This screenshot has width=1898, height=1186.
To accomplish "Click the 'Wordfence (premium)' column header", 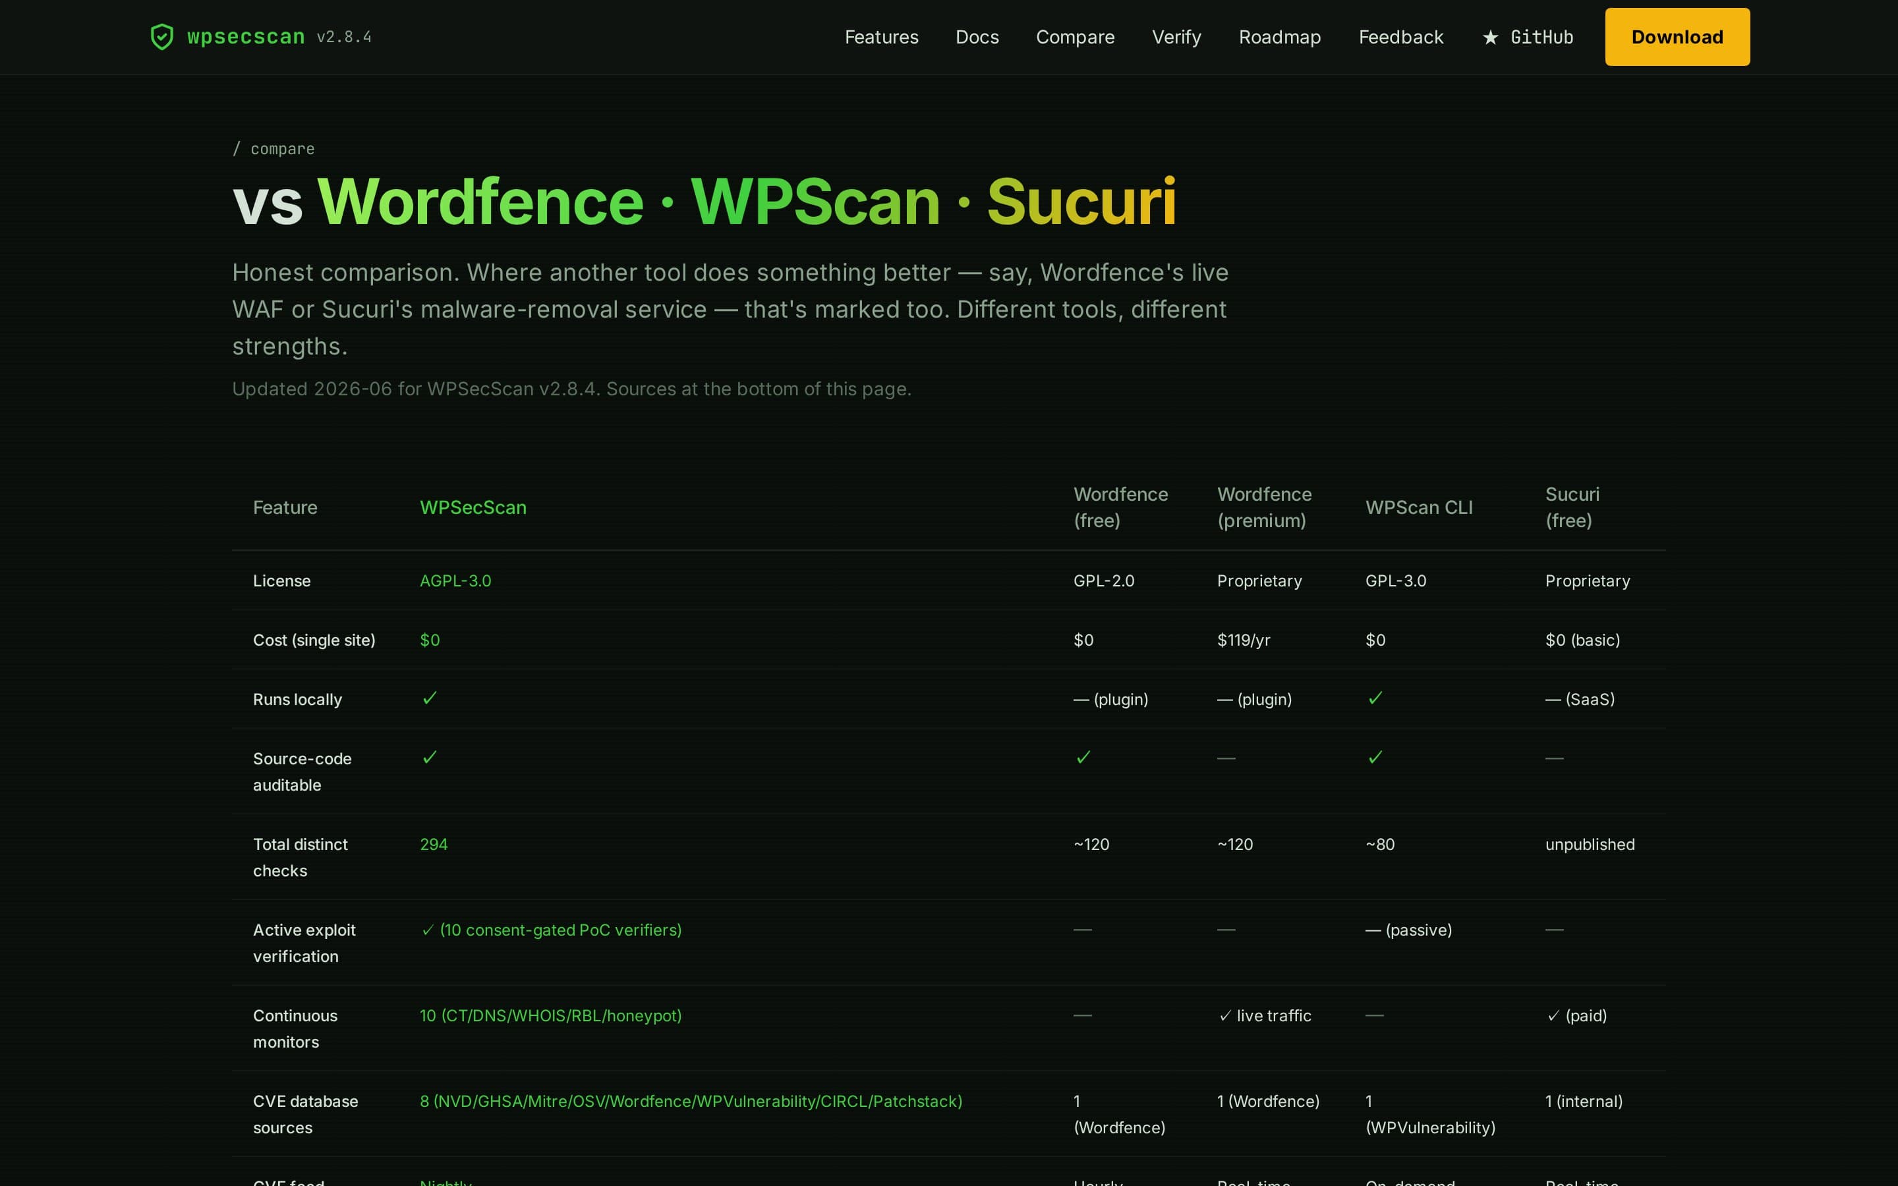I will point(1263,507).
